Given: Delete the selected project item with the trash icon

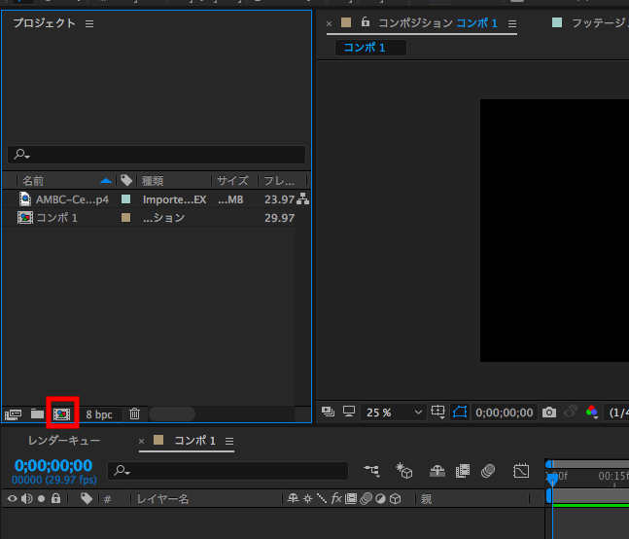Looking at the screenshot, I should 134,413.
